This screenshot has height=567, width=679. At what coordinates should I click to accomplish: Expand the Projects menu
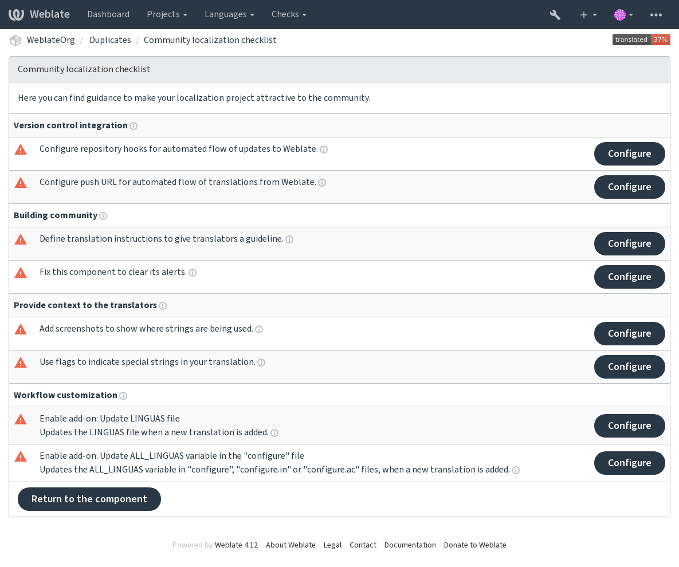tap(167, 14)
